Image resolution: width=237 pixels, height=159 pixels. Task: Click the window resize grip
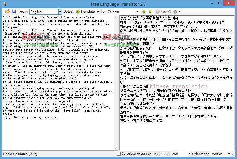233,155
